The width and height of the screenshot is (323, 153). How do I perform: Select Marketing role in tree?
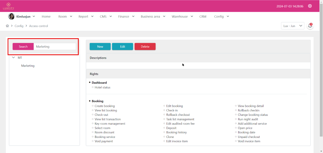click(x=28, y=66)
